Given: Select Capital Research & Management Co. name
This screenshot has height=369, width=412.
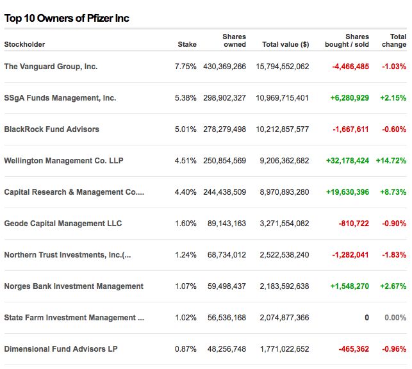Looking at the screenshot, I should click(74, 192).
